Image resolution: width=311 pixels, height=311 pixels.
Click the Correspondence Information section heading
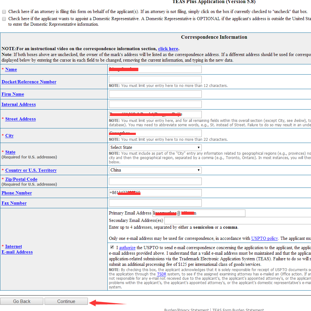pos(214,37)
